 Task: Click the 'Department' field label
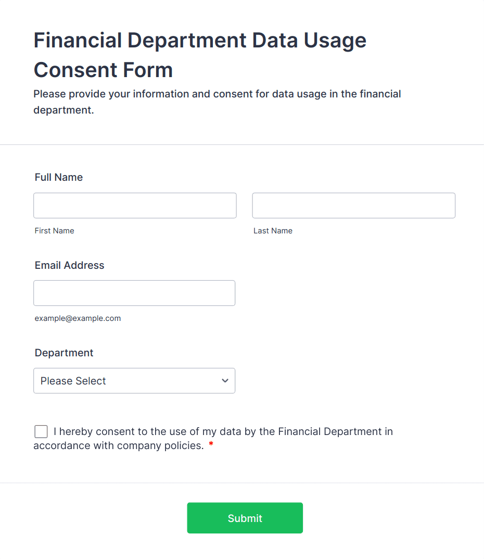point(64,353)
